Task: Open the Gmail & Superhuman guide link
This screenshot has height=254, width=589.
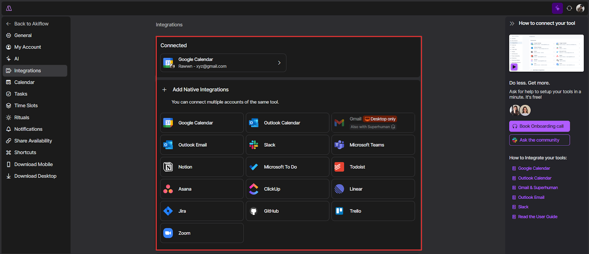Action: click(x=538, y=187)
